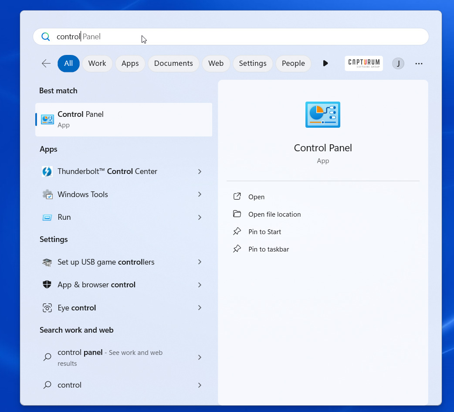This screenshot has width=454, height=412.
Task: Expand the 'control' web search chevron
Action: point(200,385)
